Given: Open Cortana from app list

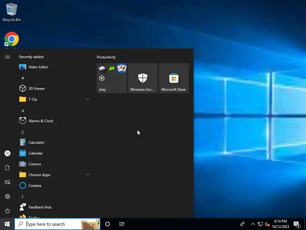Looking at the screenshot, I should [x=55, y=185].
